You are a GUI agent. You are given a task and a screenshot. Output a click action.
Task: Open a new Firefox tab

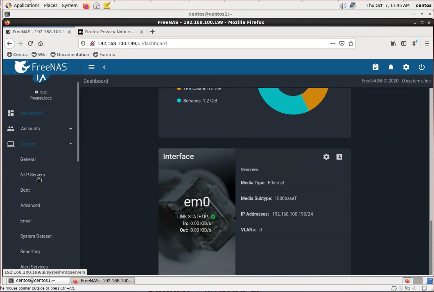(x=152, y=32)
